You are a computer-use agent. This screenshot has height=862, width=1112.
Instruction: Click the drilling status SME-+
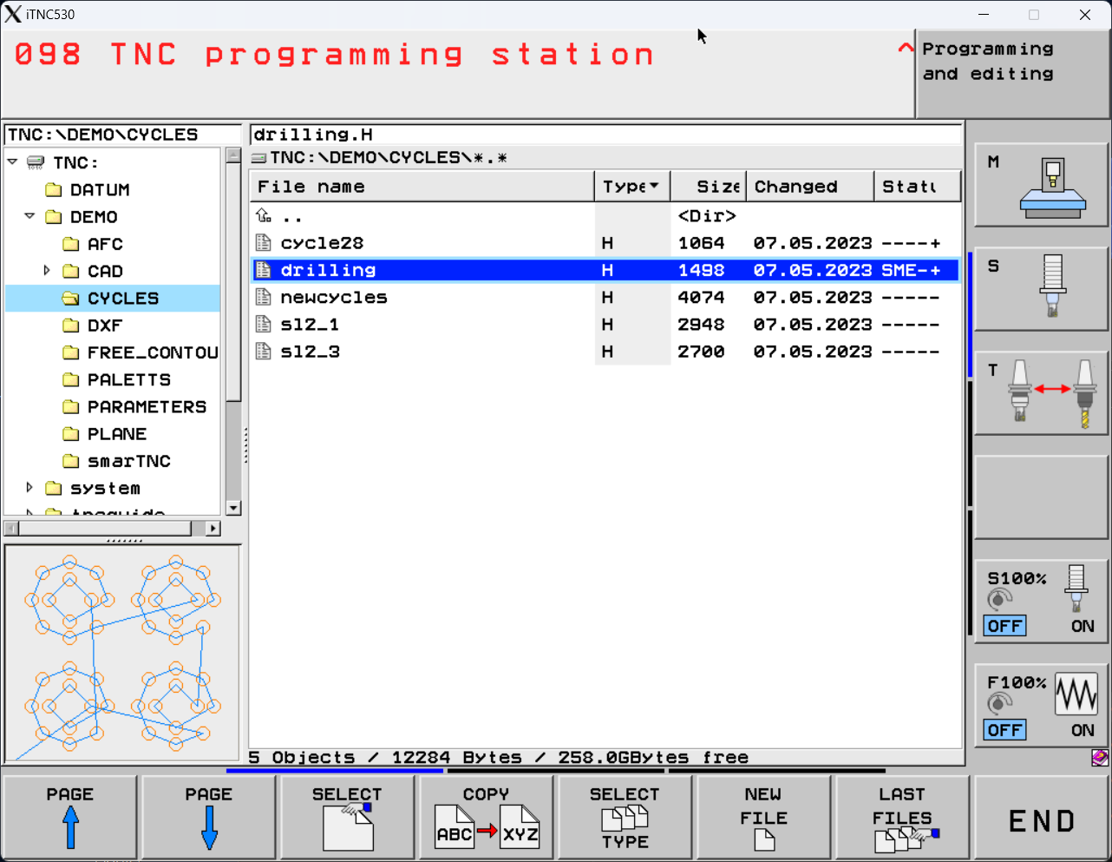point(911,270)
